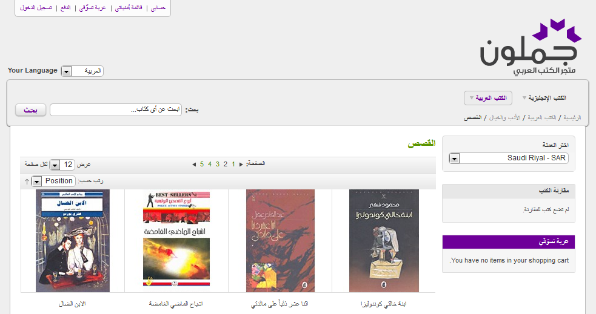Open عربة تسوّقي cart link in top bar
This screenshot has height=314, width=596.
(x=92, y=8)
